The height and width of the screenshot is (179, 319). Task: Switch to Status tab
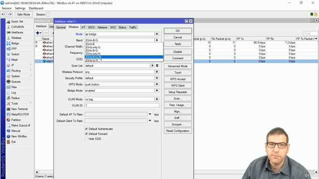tap(122, 27)
